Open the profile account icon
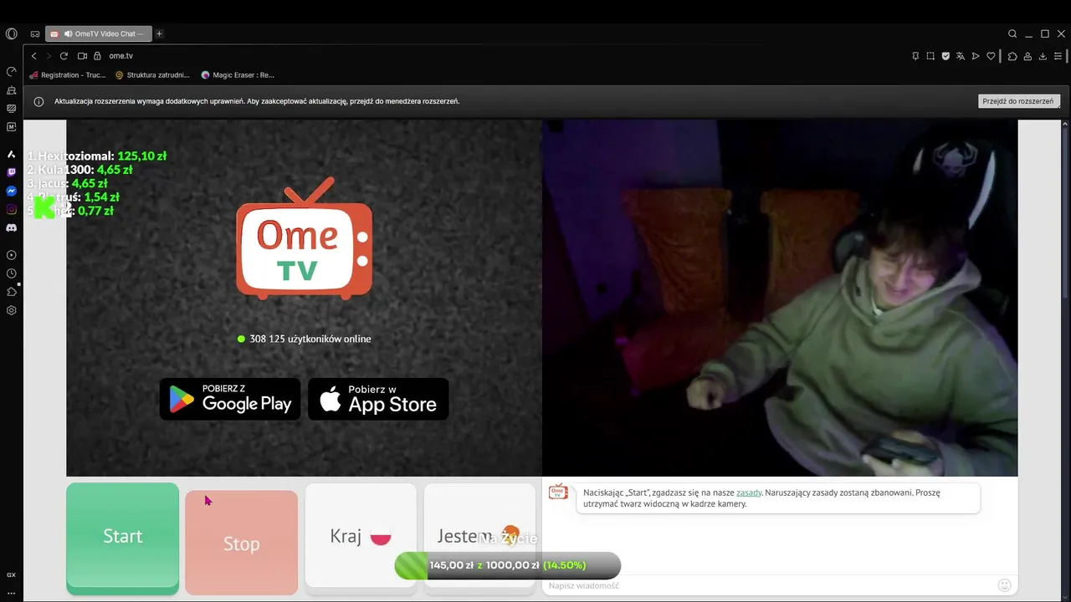This screenshot has height=602, width=1071. click(1027, 56)
